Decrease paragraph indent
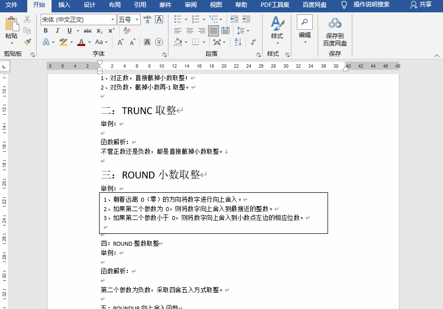The width and height of the screenshot is (443, 309). click(234, 19)
